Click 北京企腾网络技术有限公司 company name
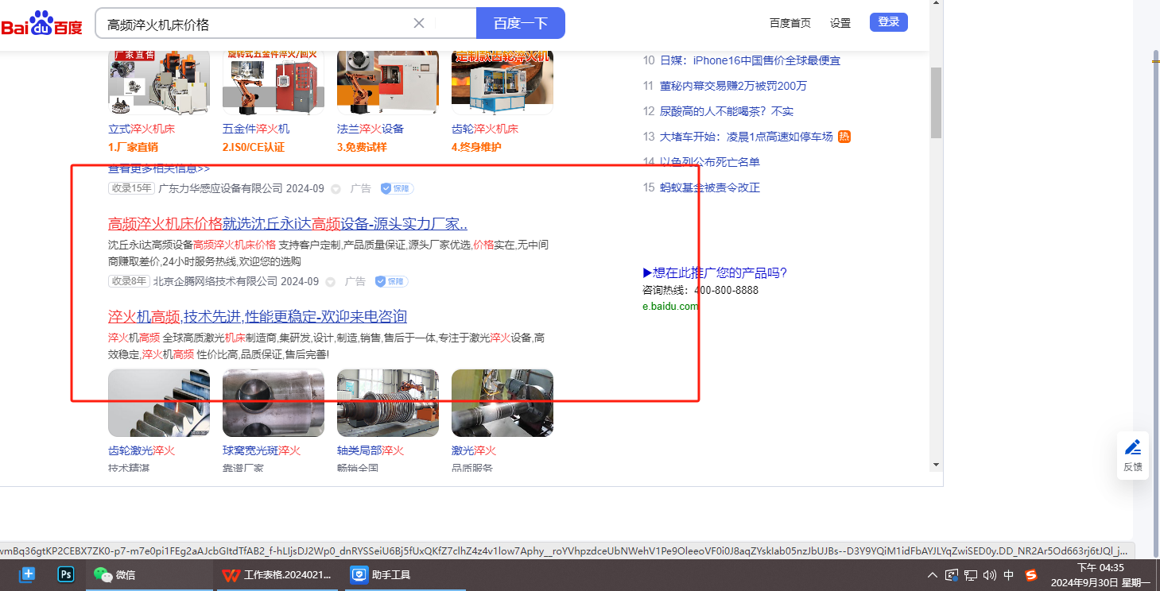This screenshot has height=591, width=1160. [215, 281]
